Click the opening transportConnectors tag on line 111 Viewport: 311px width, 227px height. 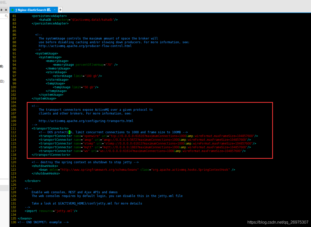[50, 128]
